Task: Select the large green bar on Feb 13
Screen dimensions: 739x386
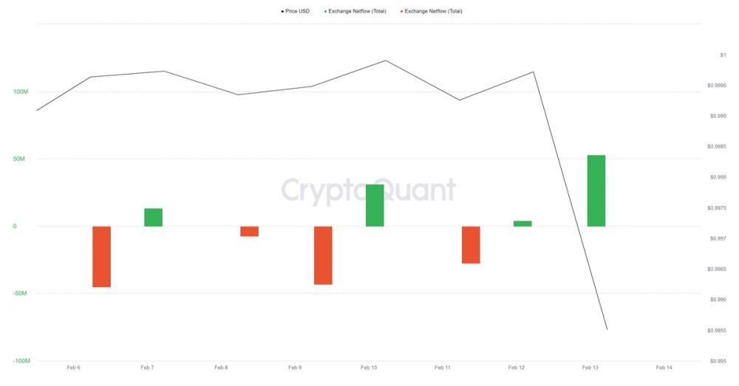Action: [596, 190]
